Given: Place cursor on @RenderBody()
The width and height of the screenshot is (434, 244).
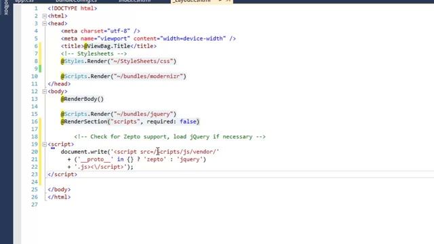Looking at the screenshot, I should [82, 99].
